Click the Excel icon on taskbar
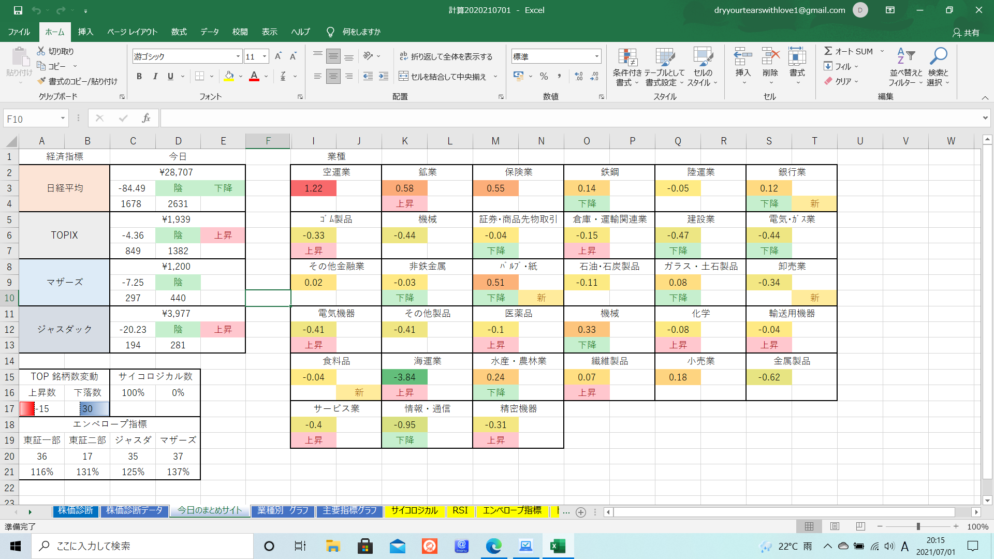 tap(558, 546)
